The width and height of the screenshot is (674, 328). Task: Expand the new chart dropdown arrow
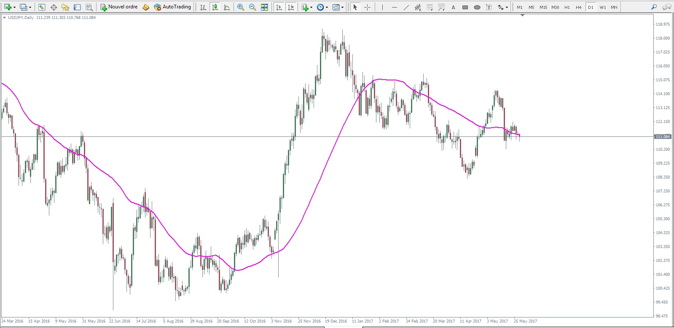pos(14,7)
